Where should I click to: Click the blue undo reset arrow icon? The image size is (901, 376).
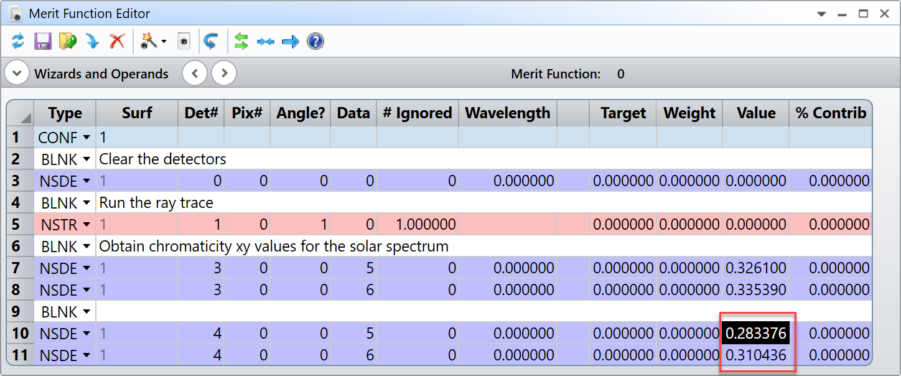pos(212,42)
